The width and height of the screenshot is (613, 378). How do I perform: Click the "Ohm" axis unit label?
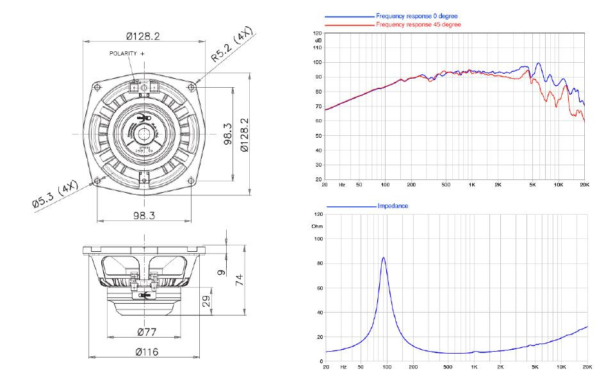pyautogui.click(x=317, y=226)
